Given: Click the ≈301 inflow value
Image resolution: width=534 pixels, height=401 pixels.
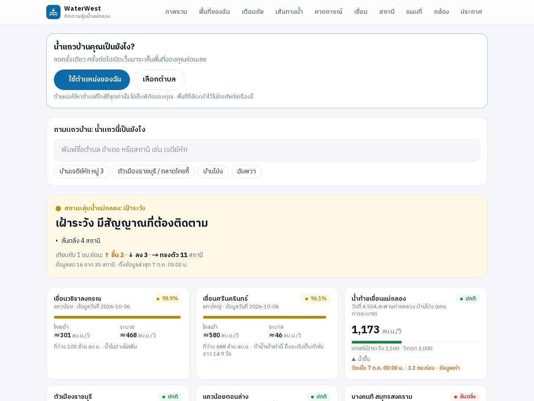Looking at the screenshot, I should click(x=62, y=335).
